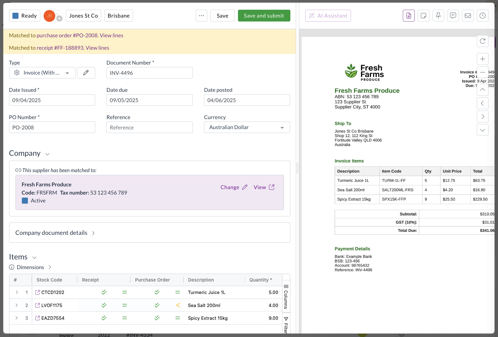Click the Ready status button
498x337 pixels.
pyautogui.click(x=25, y=16)
